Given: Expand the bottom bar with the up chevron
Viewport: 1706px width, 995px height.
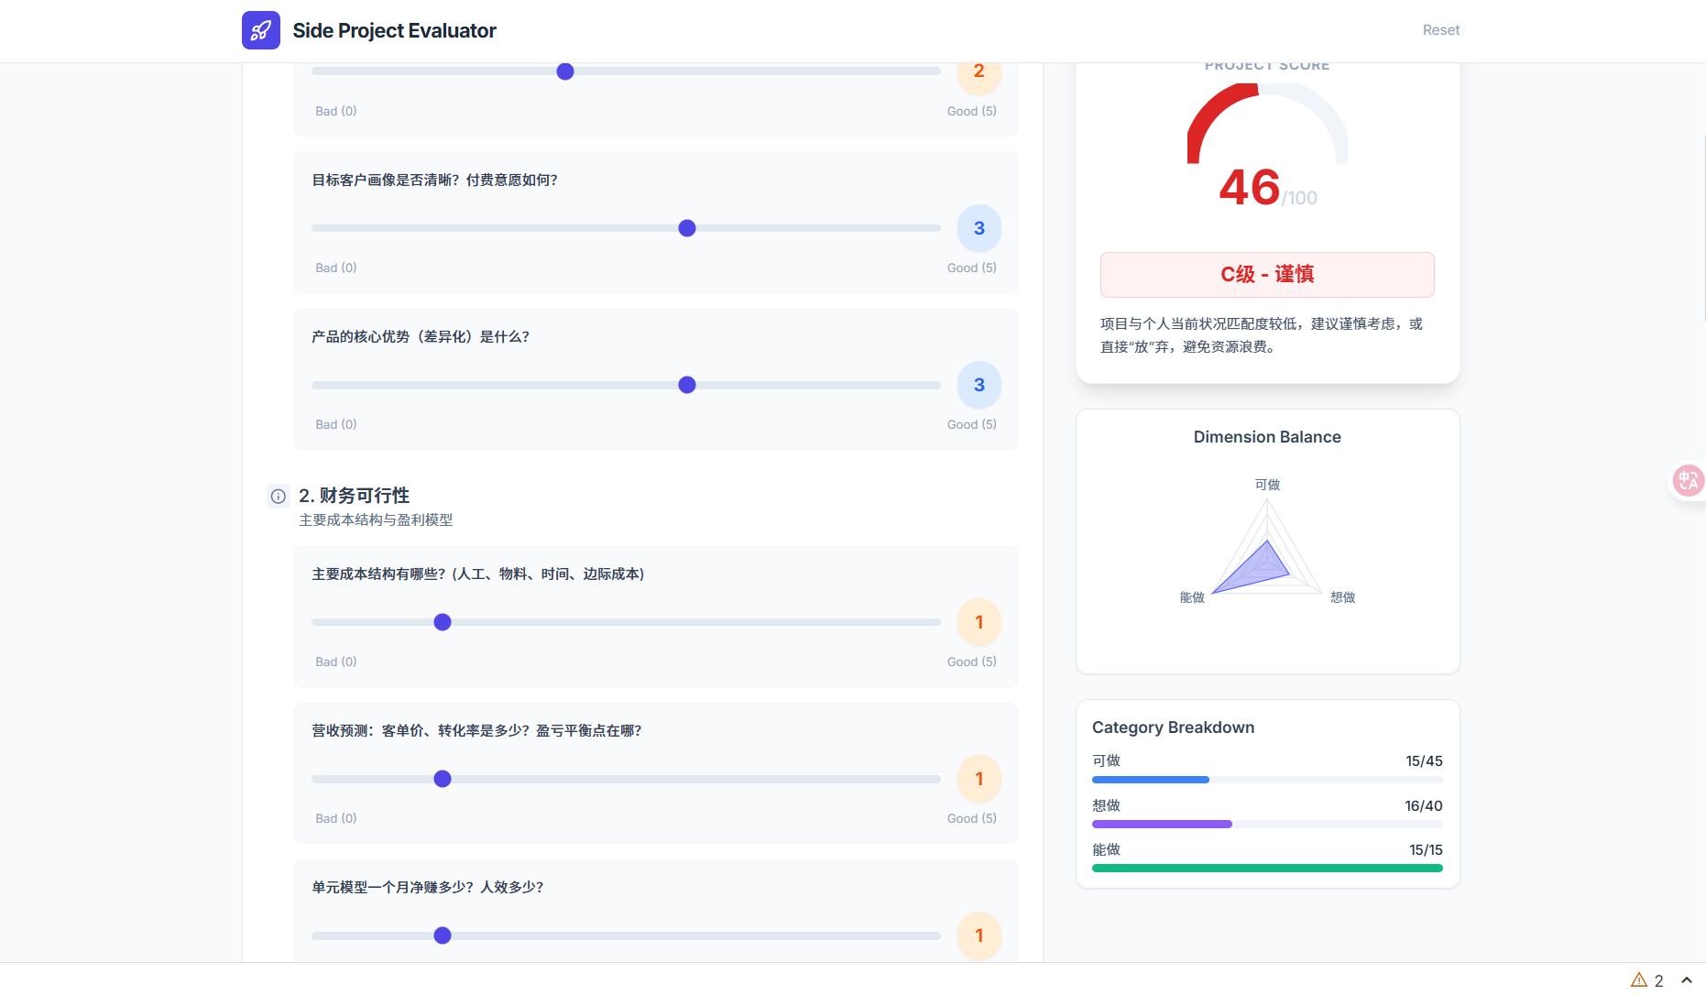Looking at the screenshot, I should [1687, 980].
